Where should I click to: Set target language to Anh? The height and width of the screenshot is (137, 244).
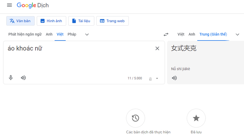point(192,34)
